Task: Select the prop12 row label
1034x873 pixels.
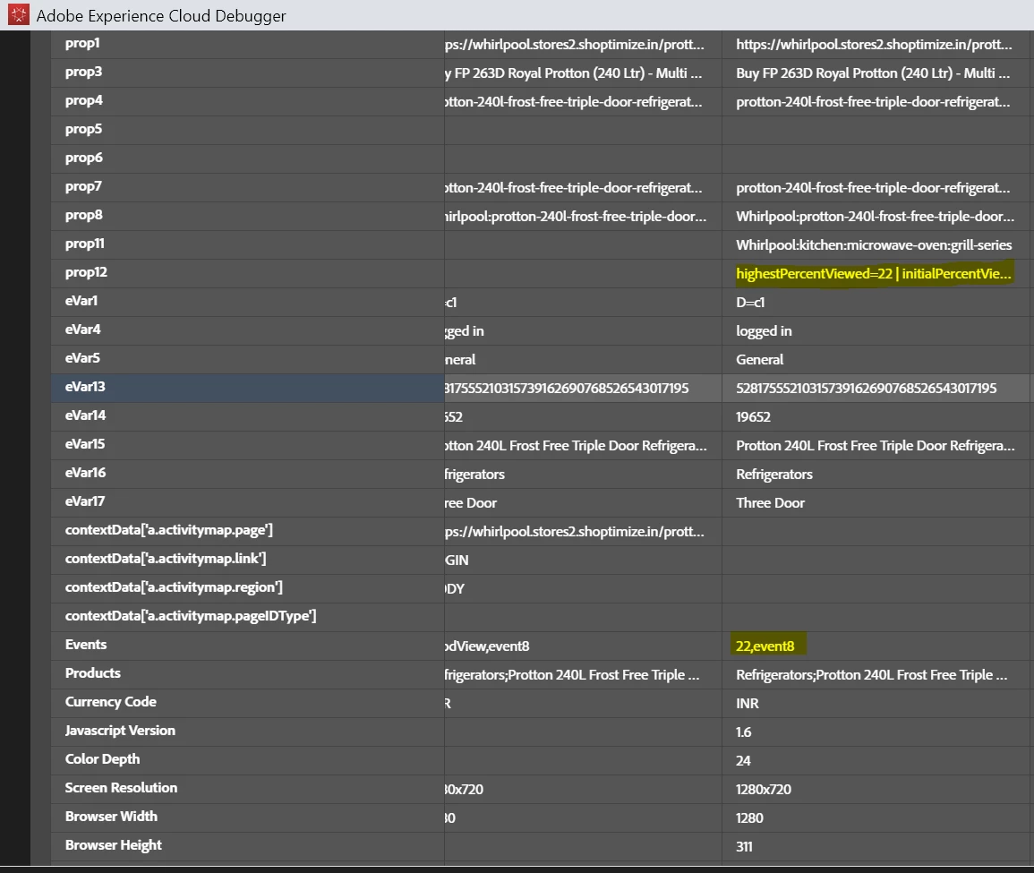Action: click(x=86, y=272)
